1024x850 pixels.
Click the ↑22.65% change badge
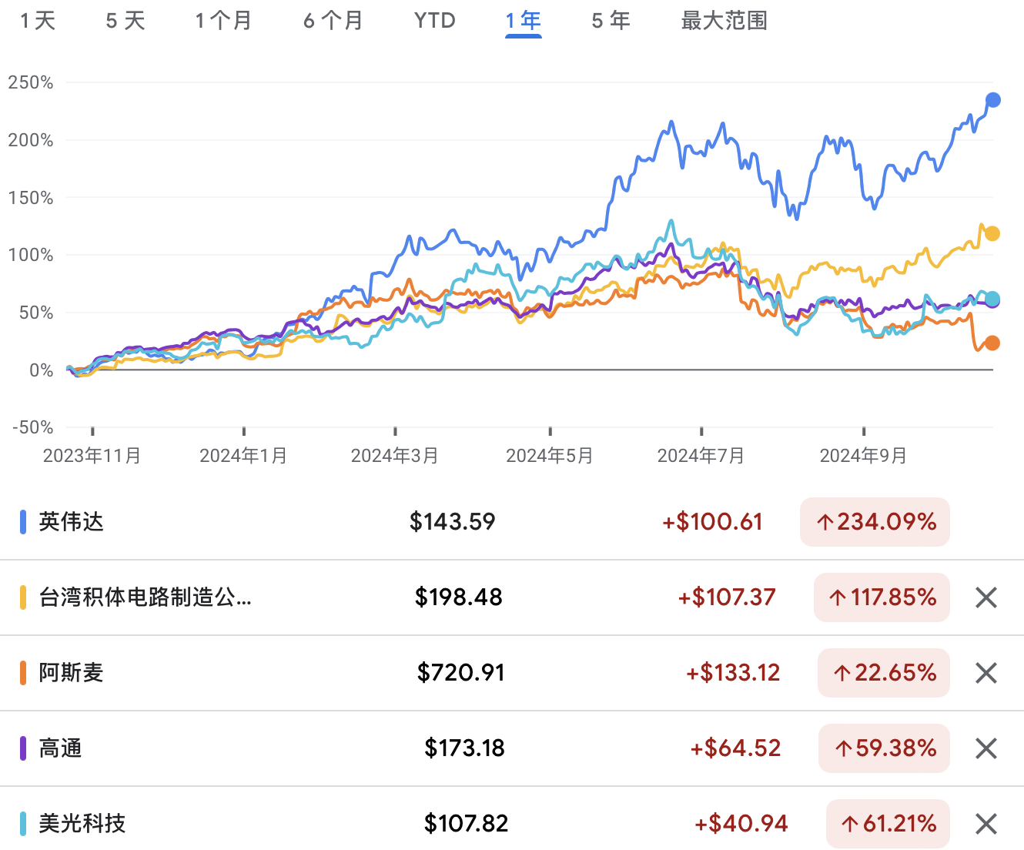[x=884, y=673]
